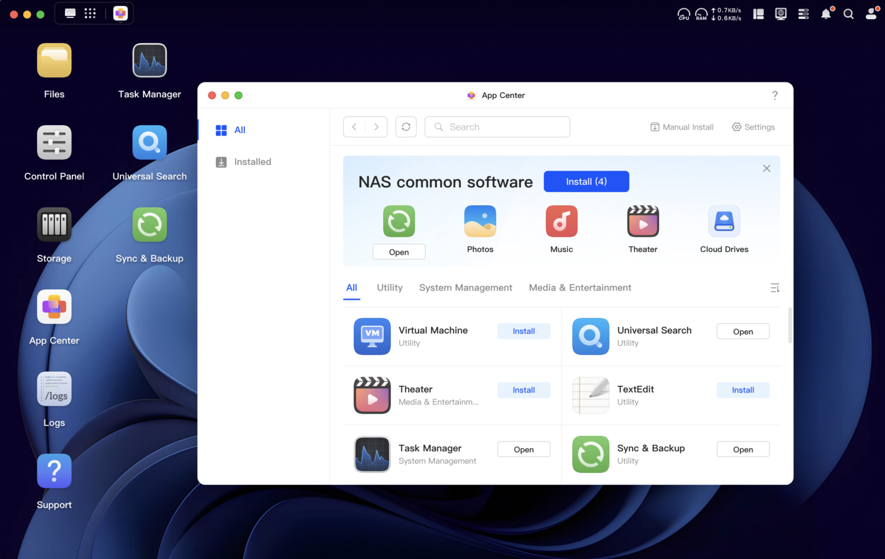The image size is (885, 559).
Task: Switch to the Media & Entertainment tab
Action: tap(580, 288)
